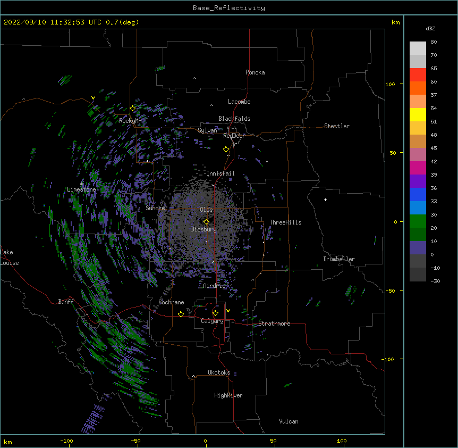Click the gold 48-51 dBZ legend swatch
The height and width of the screenshot is (448, 458).
[418, 128]
